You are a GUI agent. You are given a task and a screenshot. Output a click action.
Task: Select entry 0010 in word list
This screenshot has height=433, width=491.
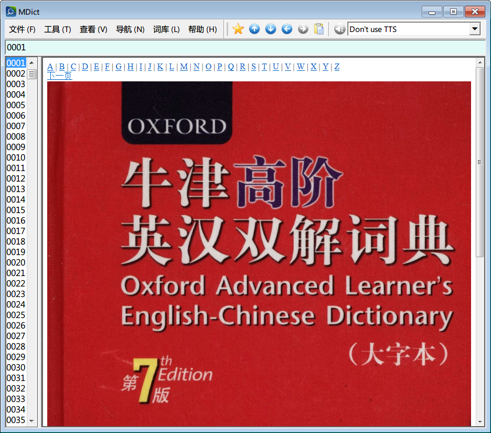(x=16, y=157)
